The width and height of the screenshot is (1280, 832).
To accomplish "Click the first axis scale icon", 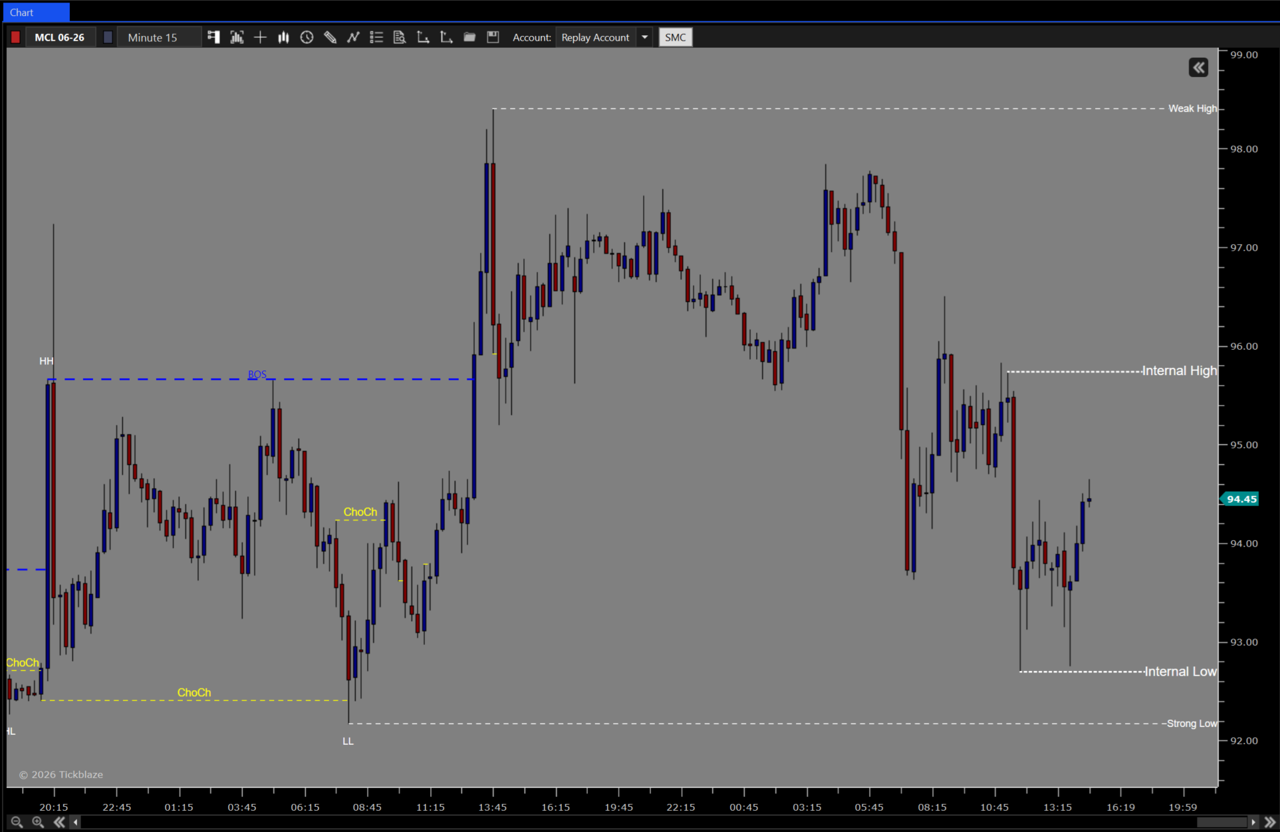I will pyautogui.click(x=423, y=37).
